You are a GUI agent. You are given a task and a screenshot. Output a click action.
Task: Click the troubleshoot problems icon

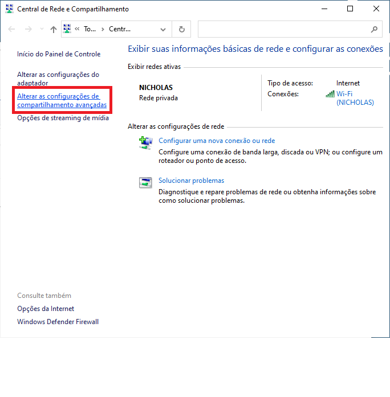click(145, 183)
